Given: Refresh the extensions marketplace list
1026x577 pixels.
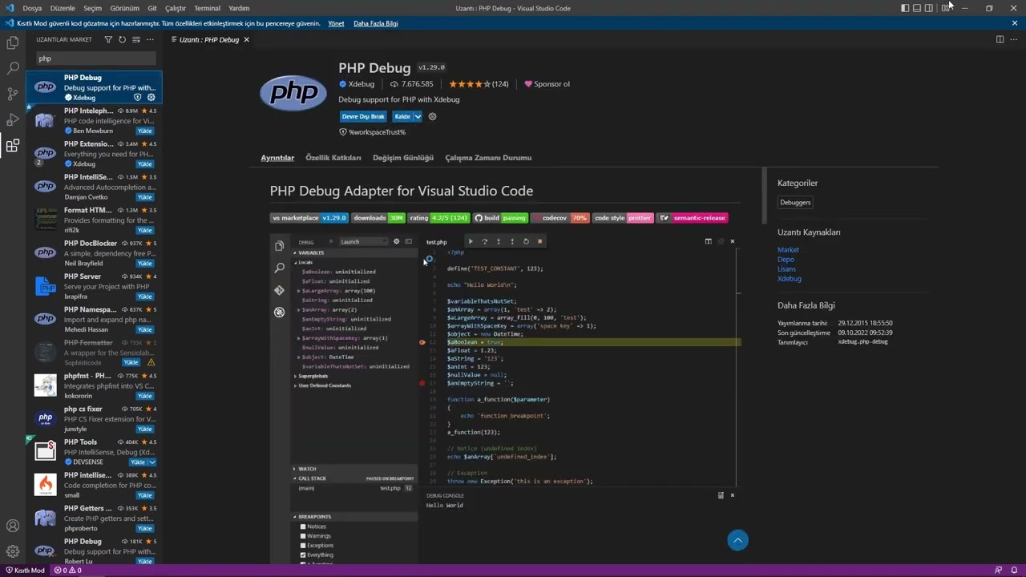Looking at the screenshot, I should 122,39.
